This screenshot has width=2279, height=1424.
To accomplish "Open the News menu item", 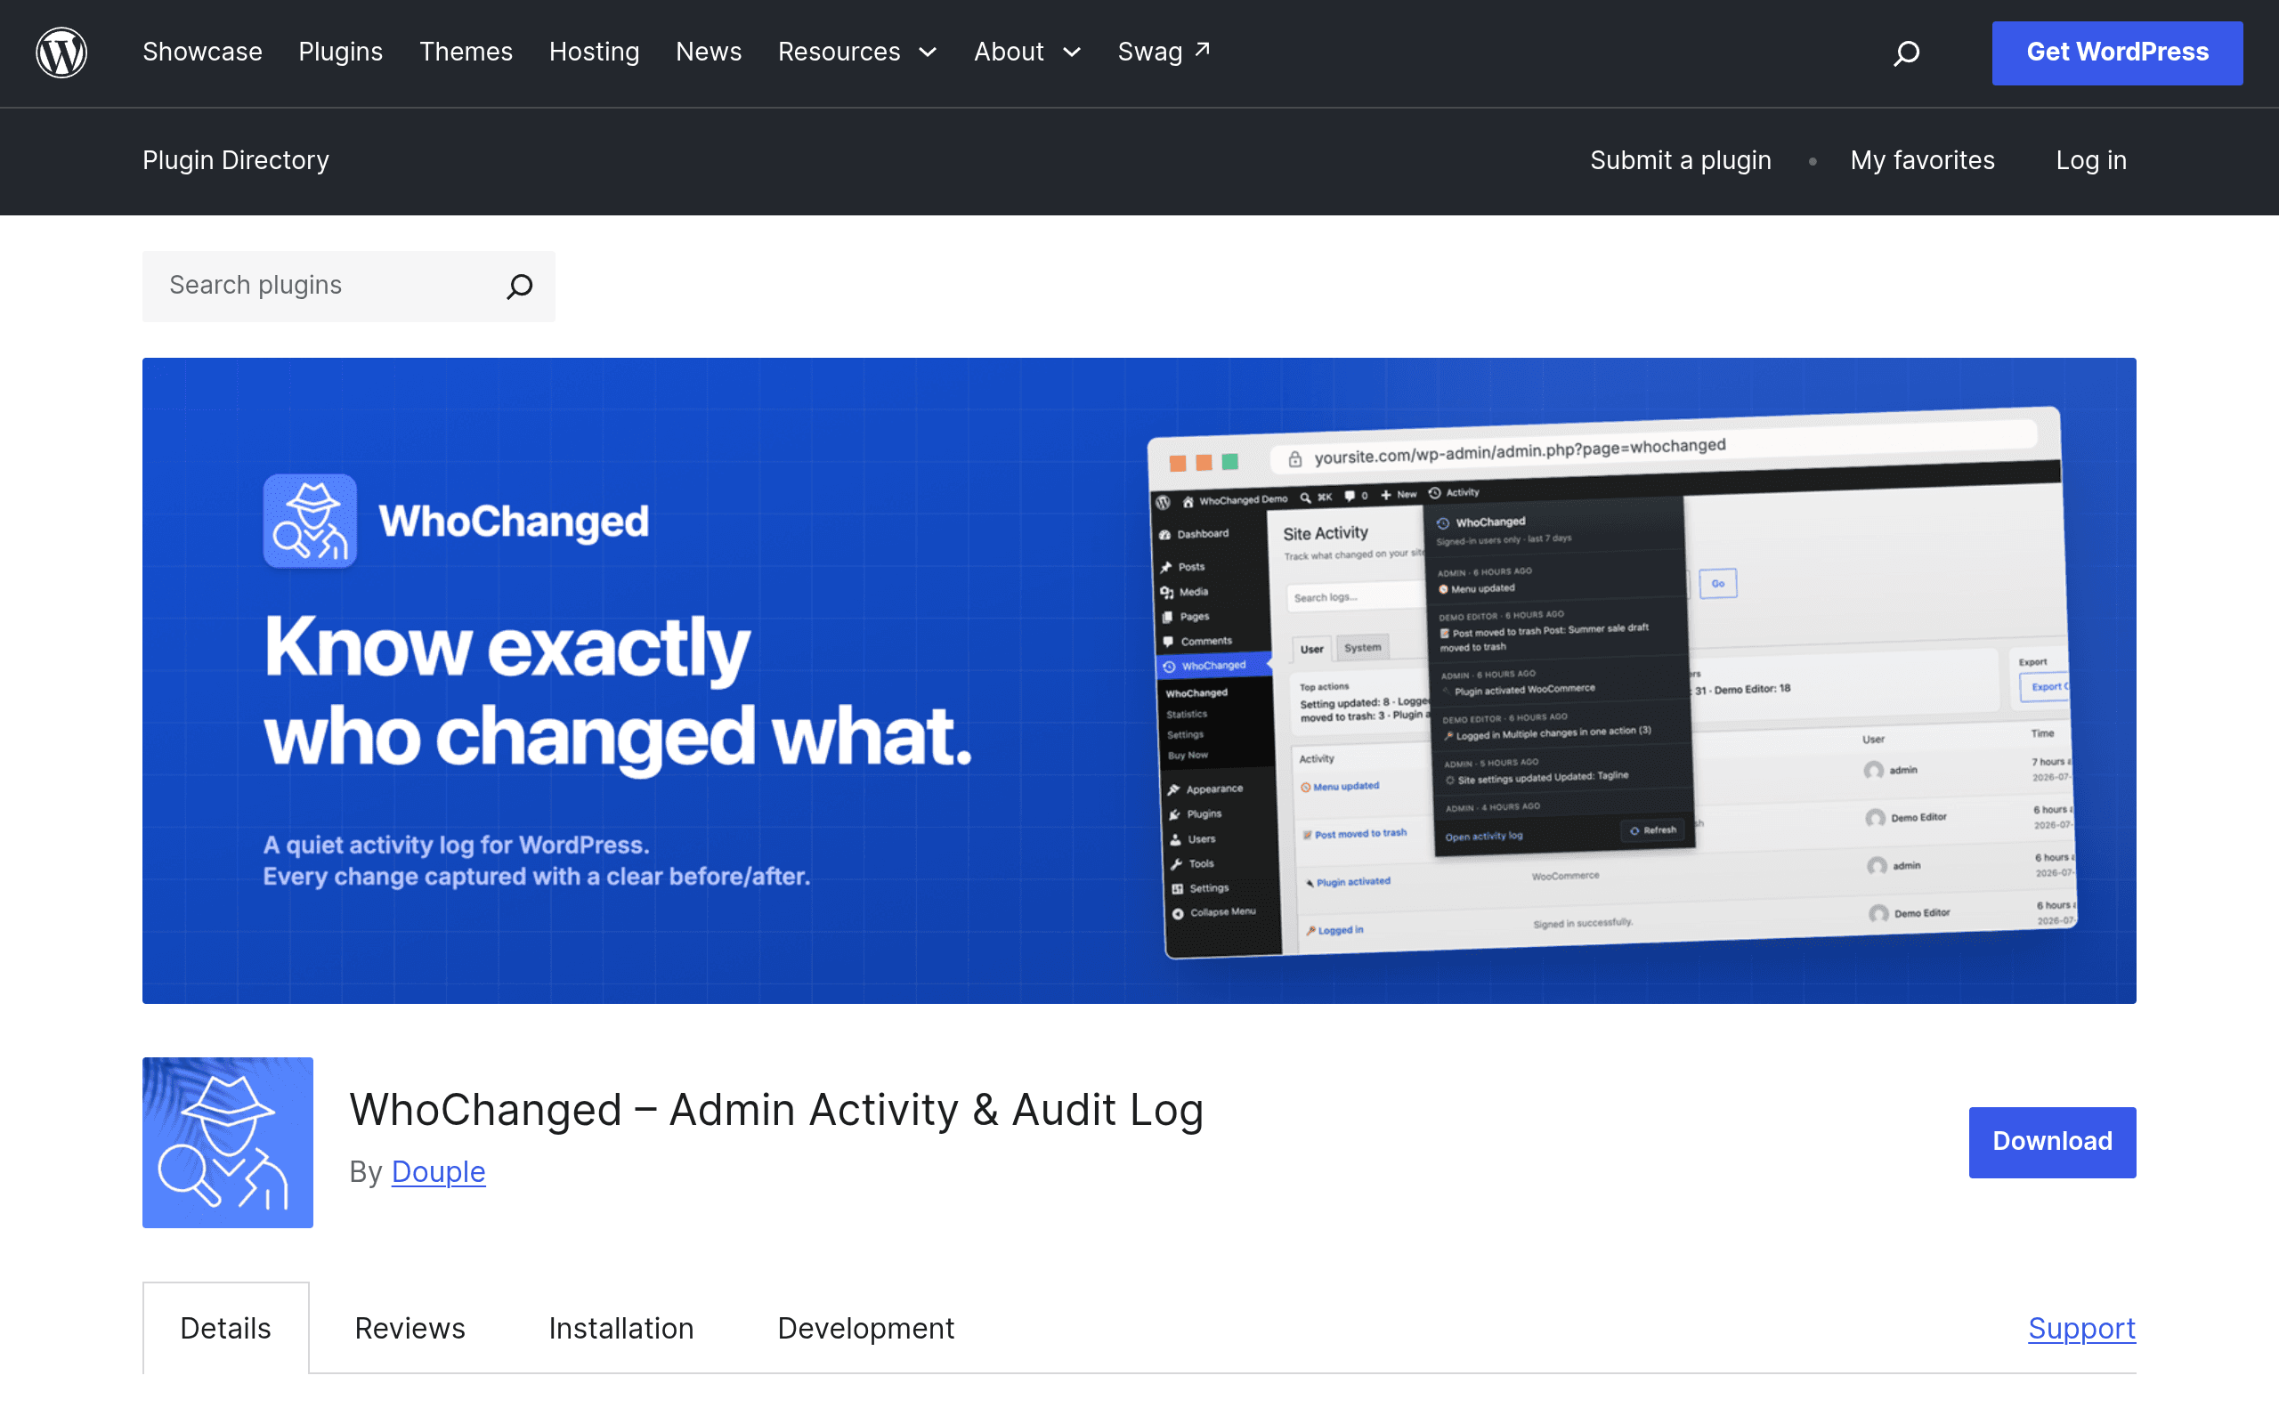I will click(x=709, y=52).
